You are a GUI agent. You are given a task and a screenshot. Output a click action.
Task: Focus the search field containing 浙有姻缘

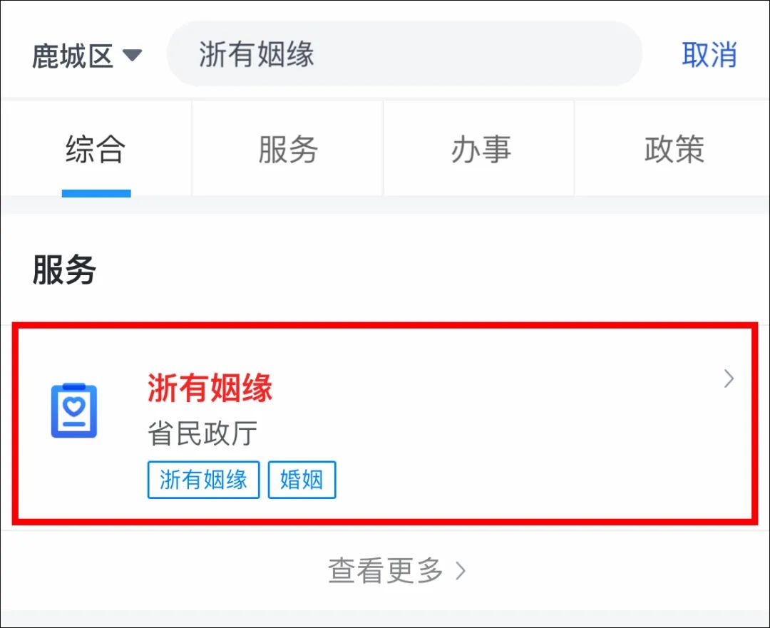[x=405, y=54]
